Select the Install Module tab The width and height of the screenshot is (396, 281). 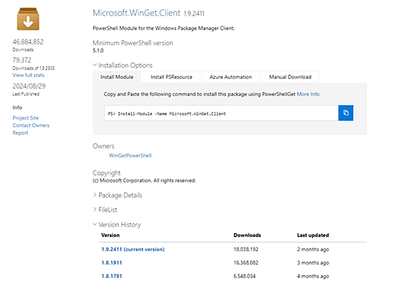(117, 77)
